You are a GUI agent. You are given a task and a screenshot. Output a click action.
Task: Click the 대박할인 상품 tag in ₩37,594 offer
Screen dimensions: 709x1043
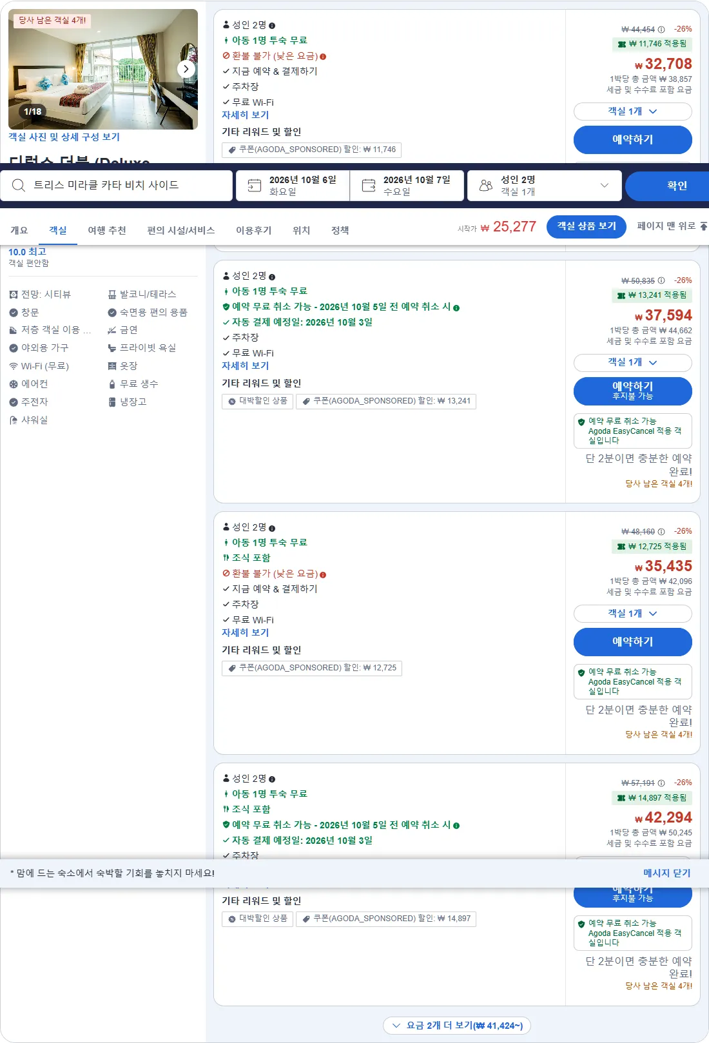coord(257,401)
